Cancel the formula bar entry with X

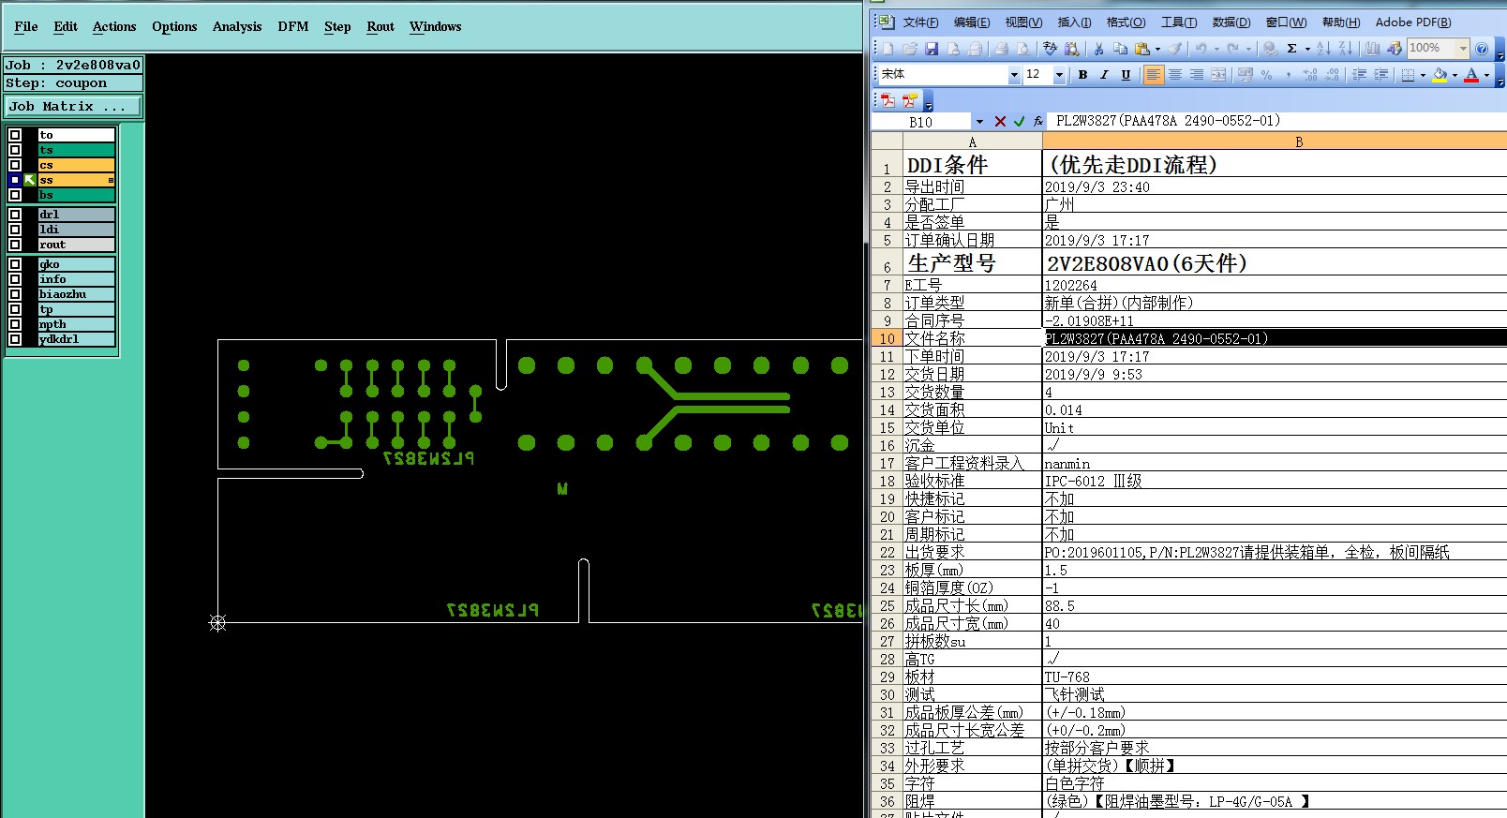pos(1000,122)
